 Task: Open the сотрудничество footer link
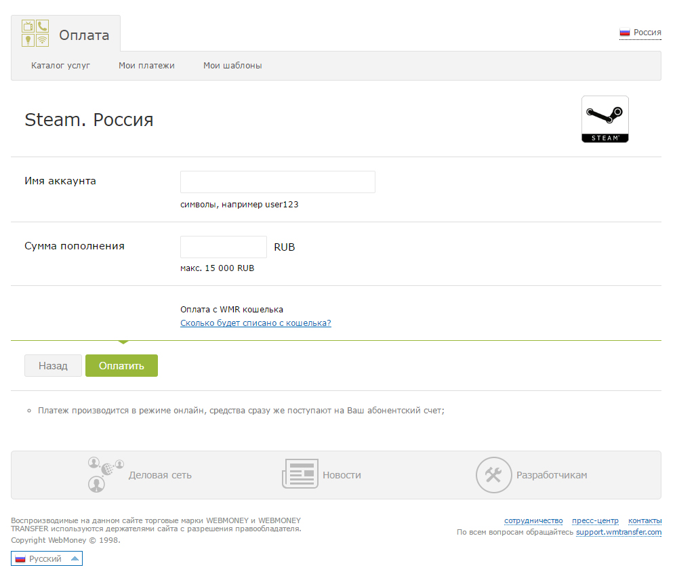pos(533,521)
